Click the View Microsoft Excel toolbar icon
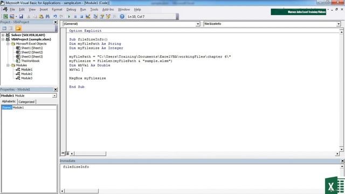This screenshot has width=345, height=194. (x=5, y=17)
